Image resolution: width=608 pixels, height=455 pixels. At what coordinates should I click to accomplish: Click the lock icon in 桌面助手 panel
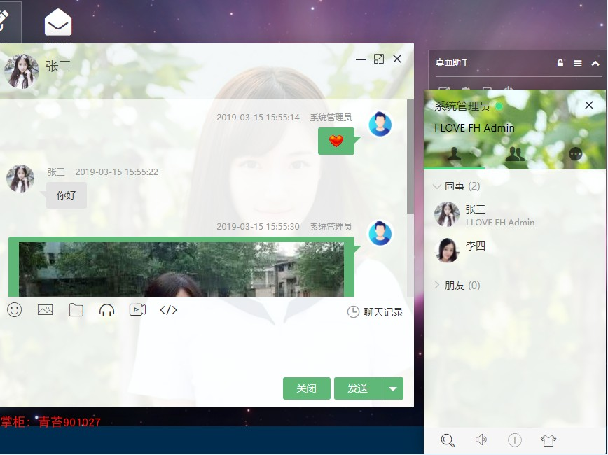pyautogui.click(x=560, y=63)
